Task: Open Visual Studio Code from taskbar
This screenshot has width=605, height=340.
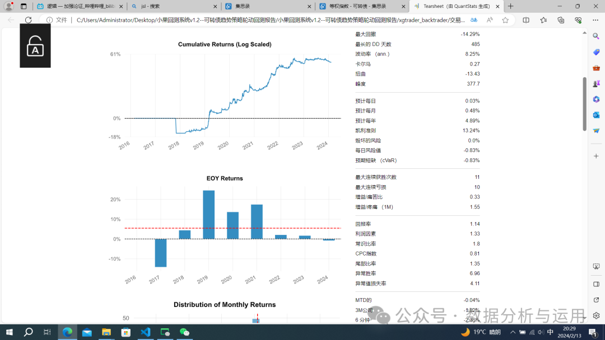Action: 146,332
